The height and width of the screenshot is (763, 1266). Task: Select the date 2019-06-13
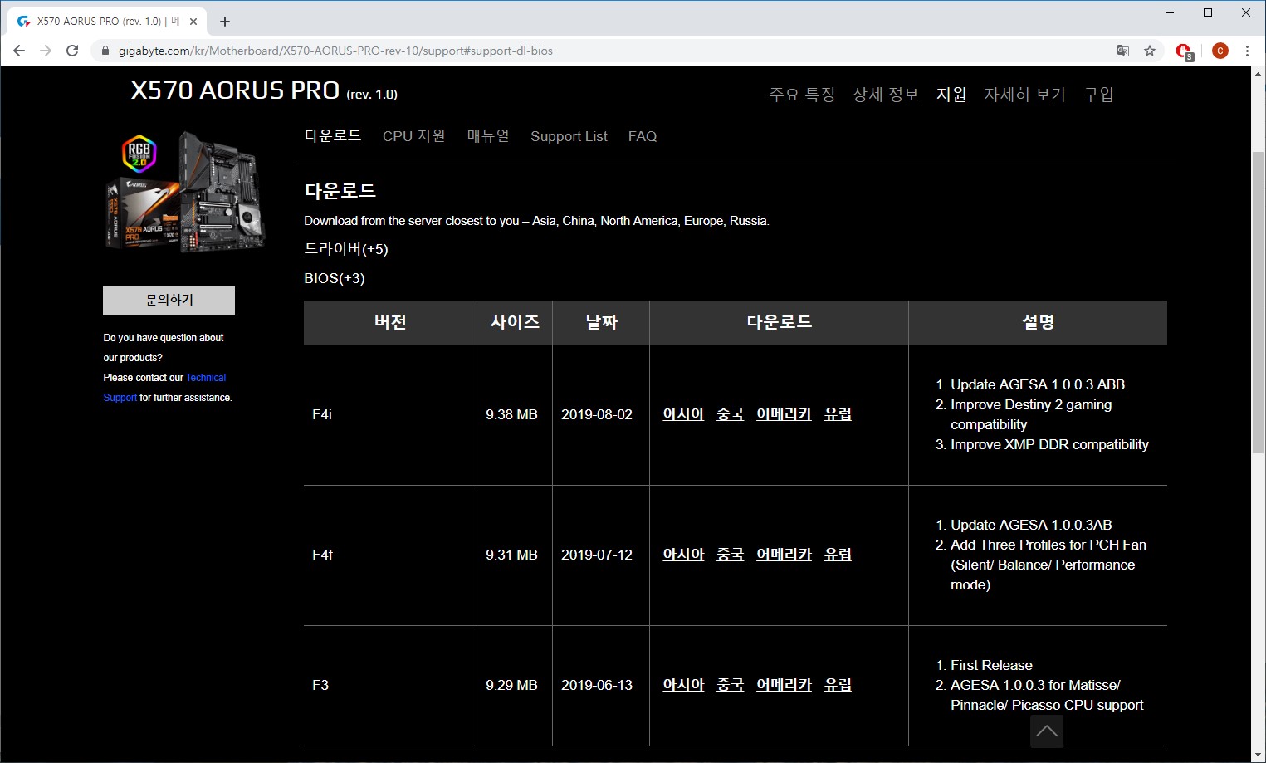pos(597,685)
